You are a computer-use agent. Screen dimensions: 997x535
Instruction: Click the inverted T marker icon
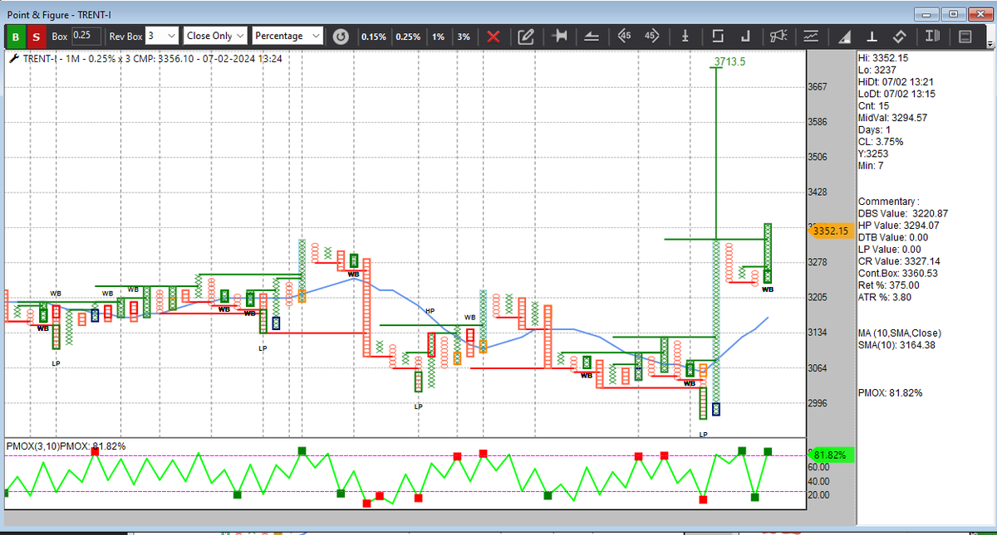[872, 36]
